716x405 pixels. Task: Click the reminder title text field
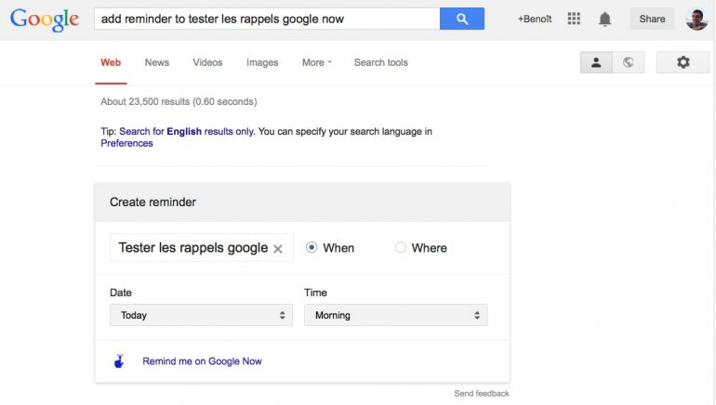pyautogui.click(x=192, y=248)
